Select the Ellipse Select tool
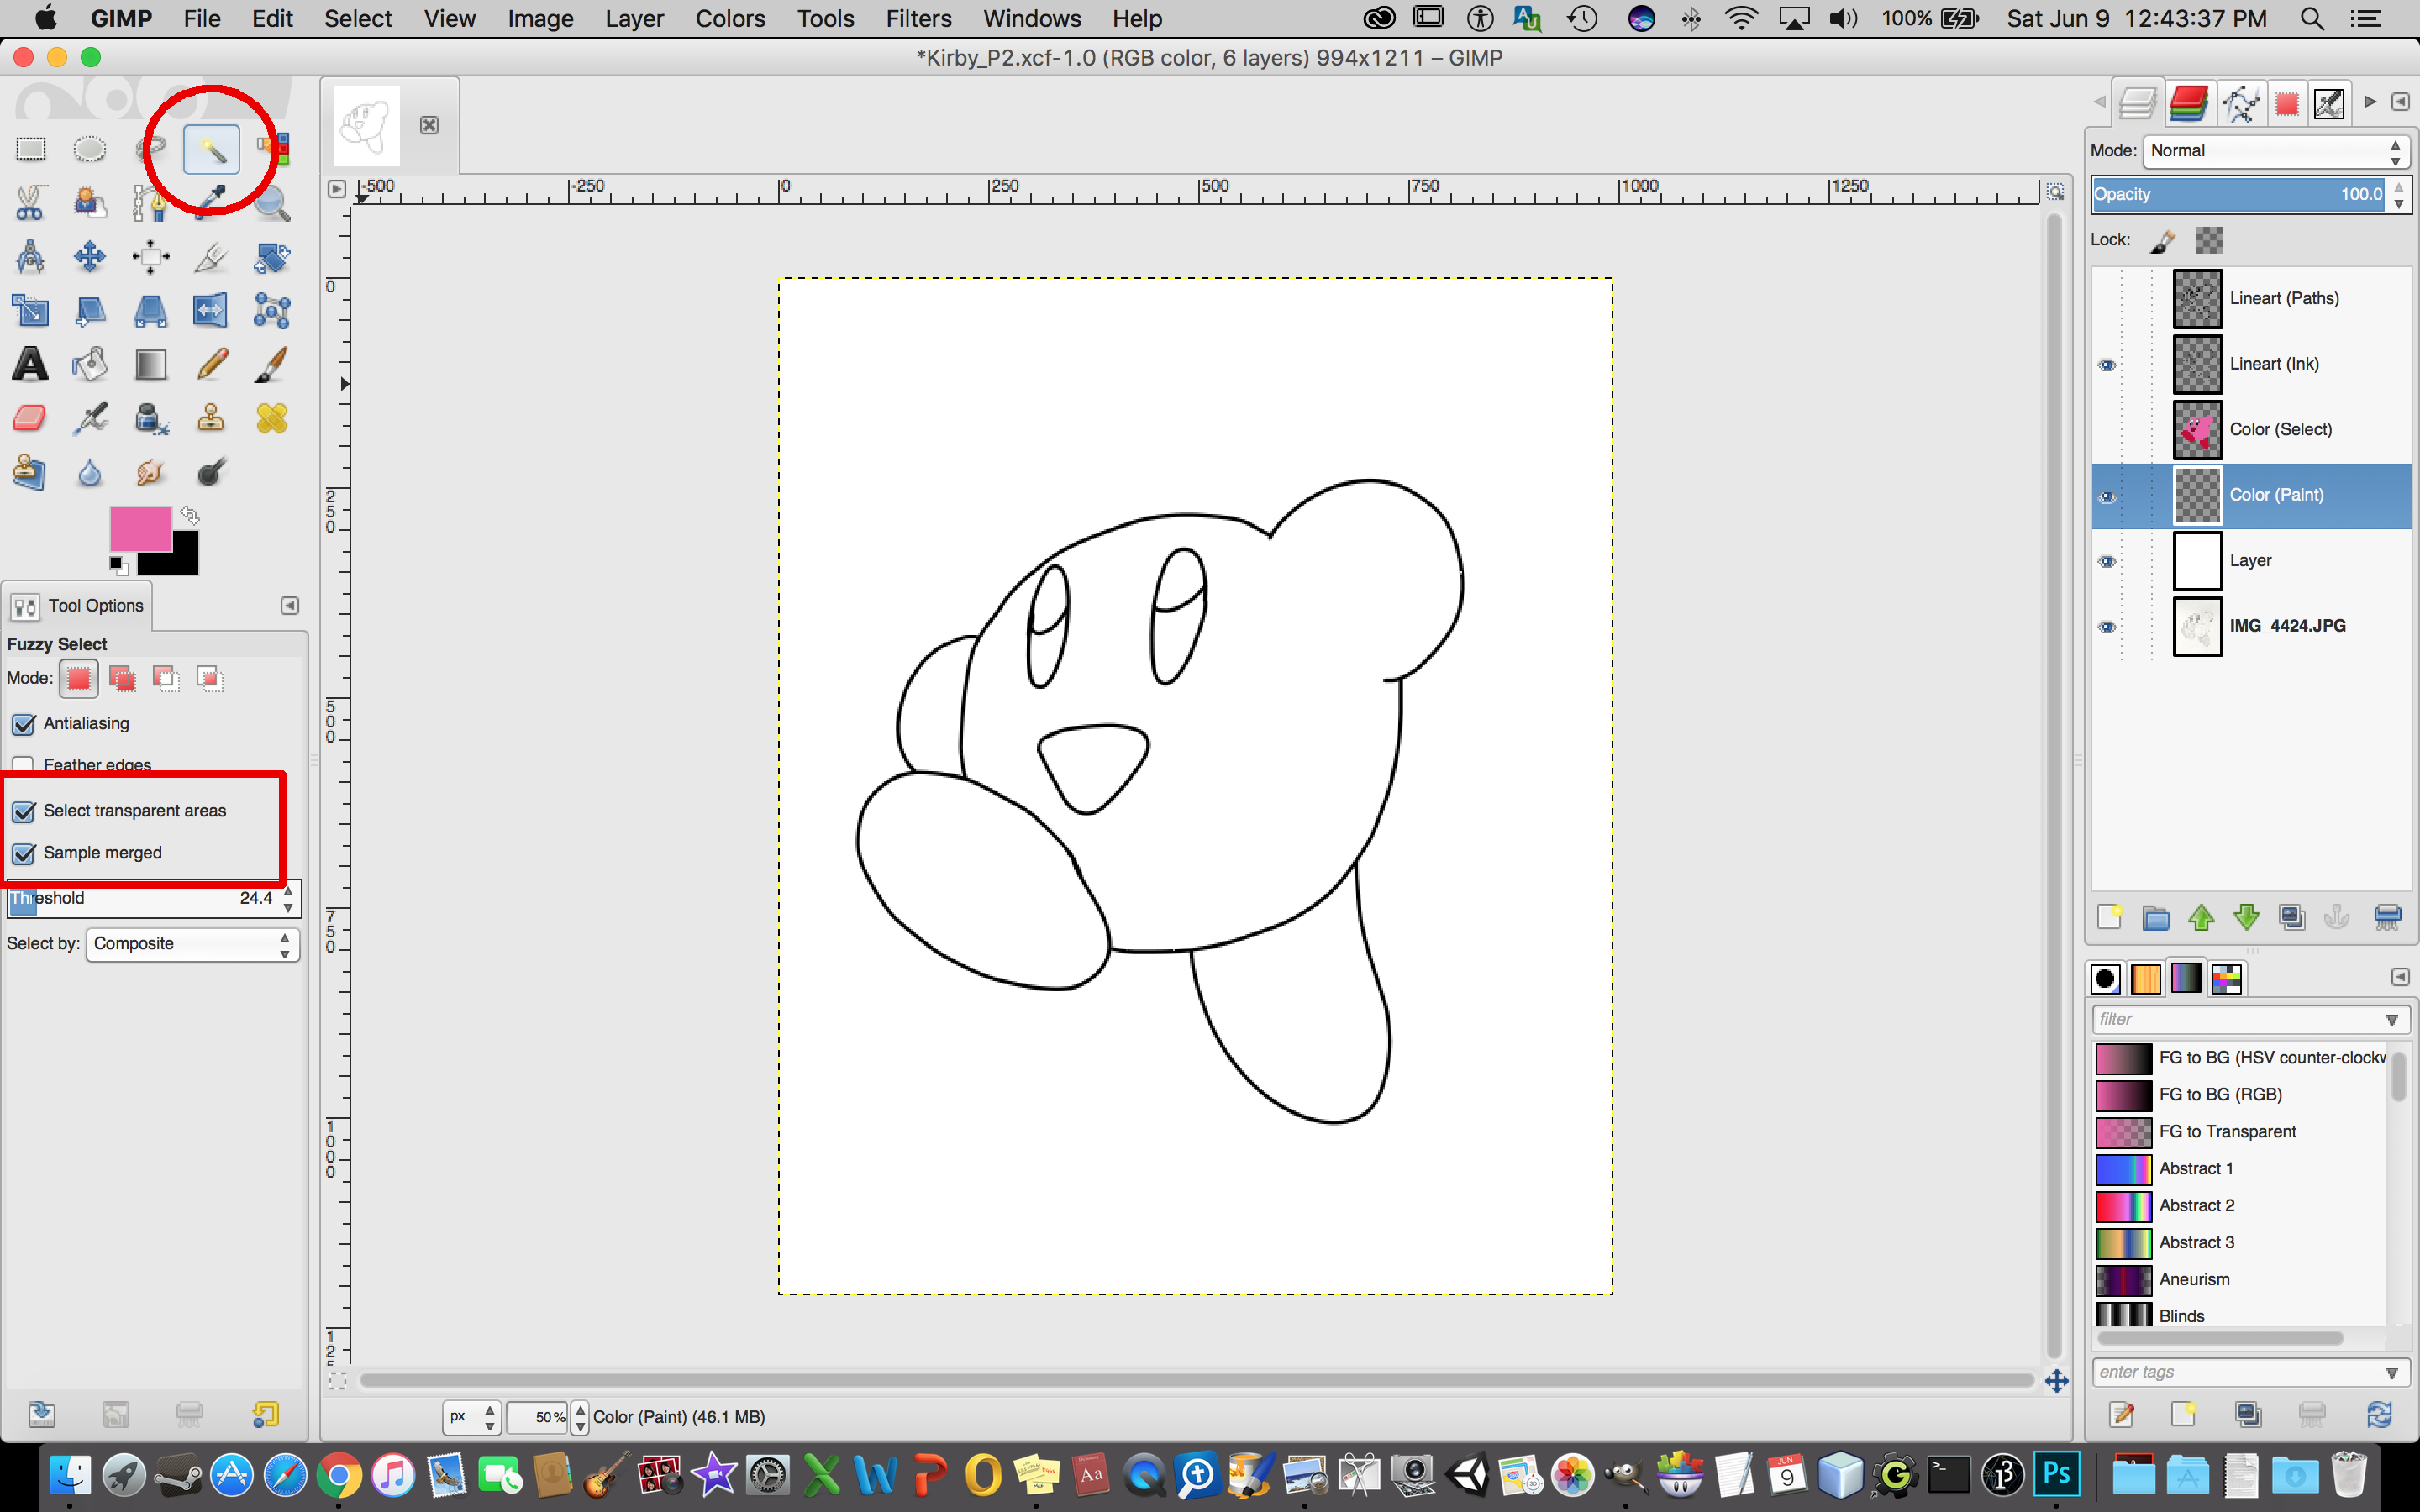Viewport: 2420px width, 1512px height. click(x=90, y=150)
